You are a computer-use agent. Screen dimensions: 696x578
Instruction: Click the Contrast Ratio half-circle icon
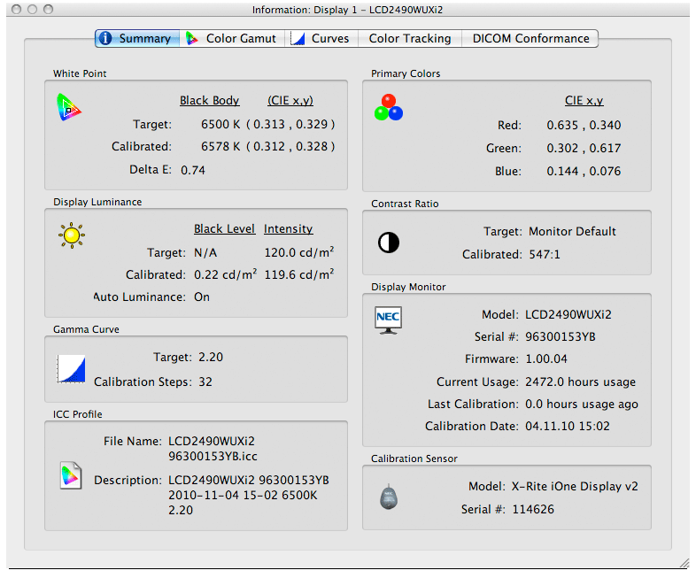[388, 243]
